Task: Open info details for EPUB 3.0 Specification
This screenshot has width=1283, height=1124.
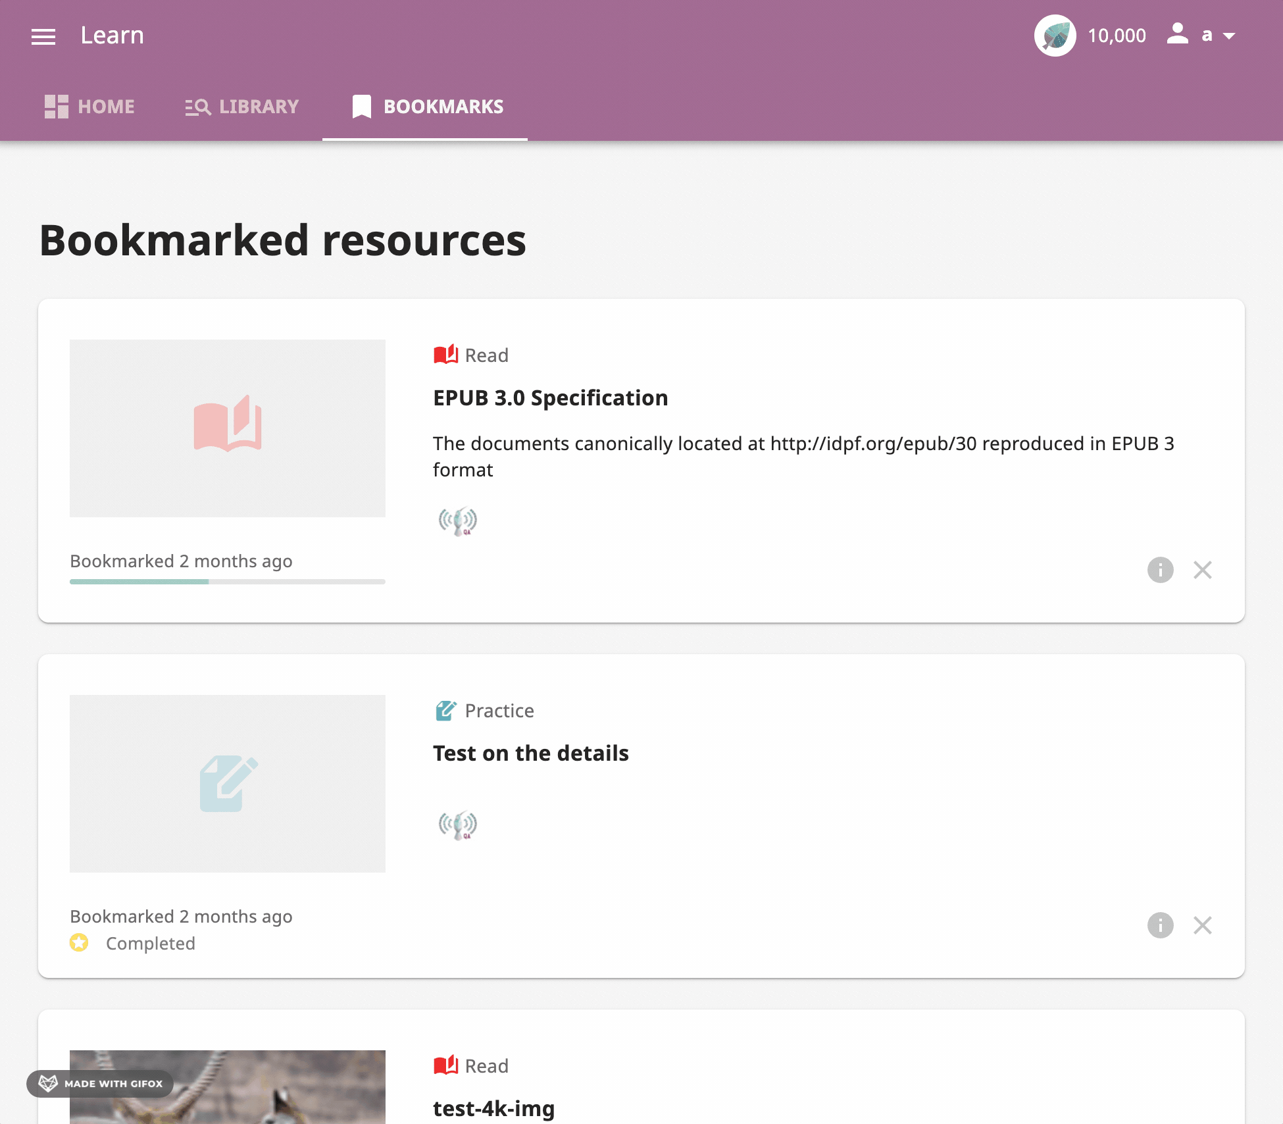Action: [1160, 570]
